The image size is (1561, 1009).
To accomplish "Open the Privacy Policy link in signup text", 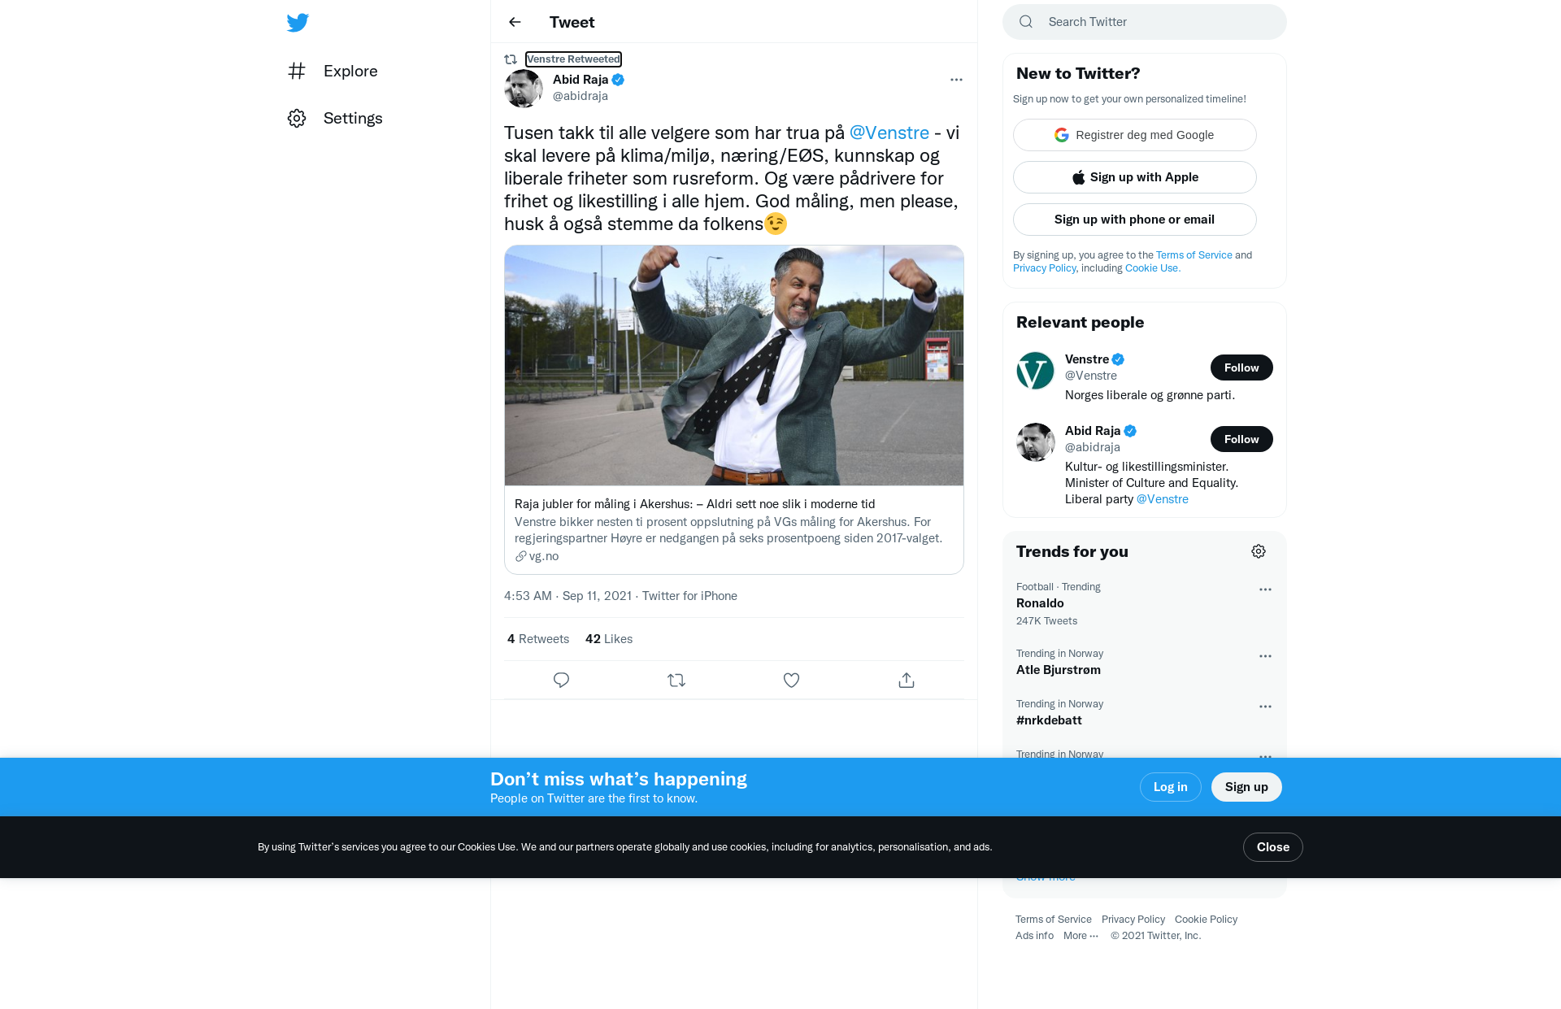I will coord(1045,268).
